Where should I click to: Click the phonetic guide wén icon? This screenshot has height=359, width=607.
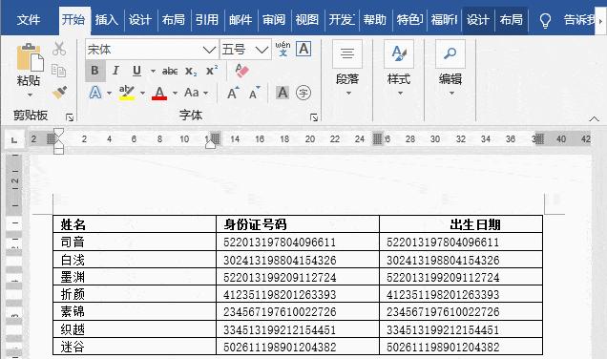[x=283, y=50]
